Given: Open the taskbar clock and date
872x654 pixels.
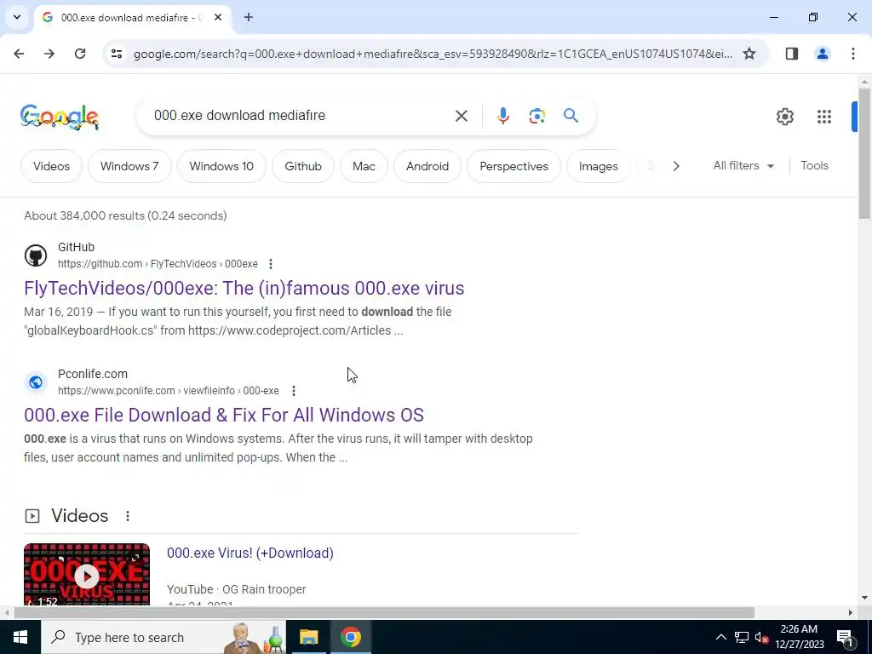Looking at the screenshot, I should pyautogui.click(x=799, y=637).
